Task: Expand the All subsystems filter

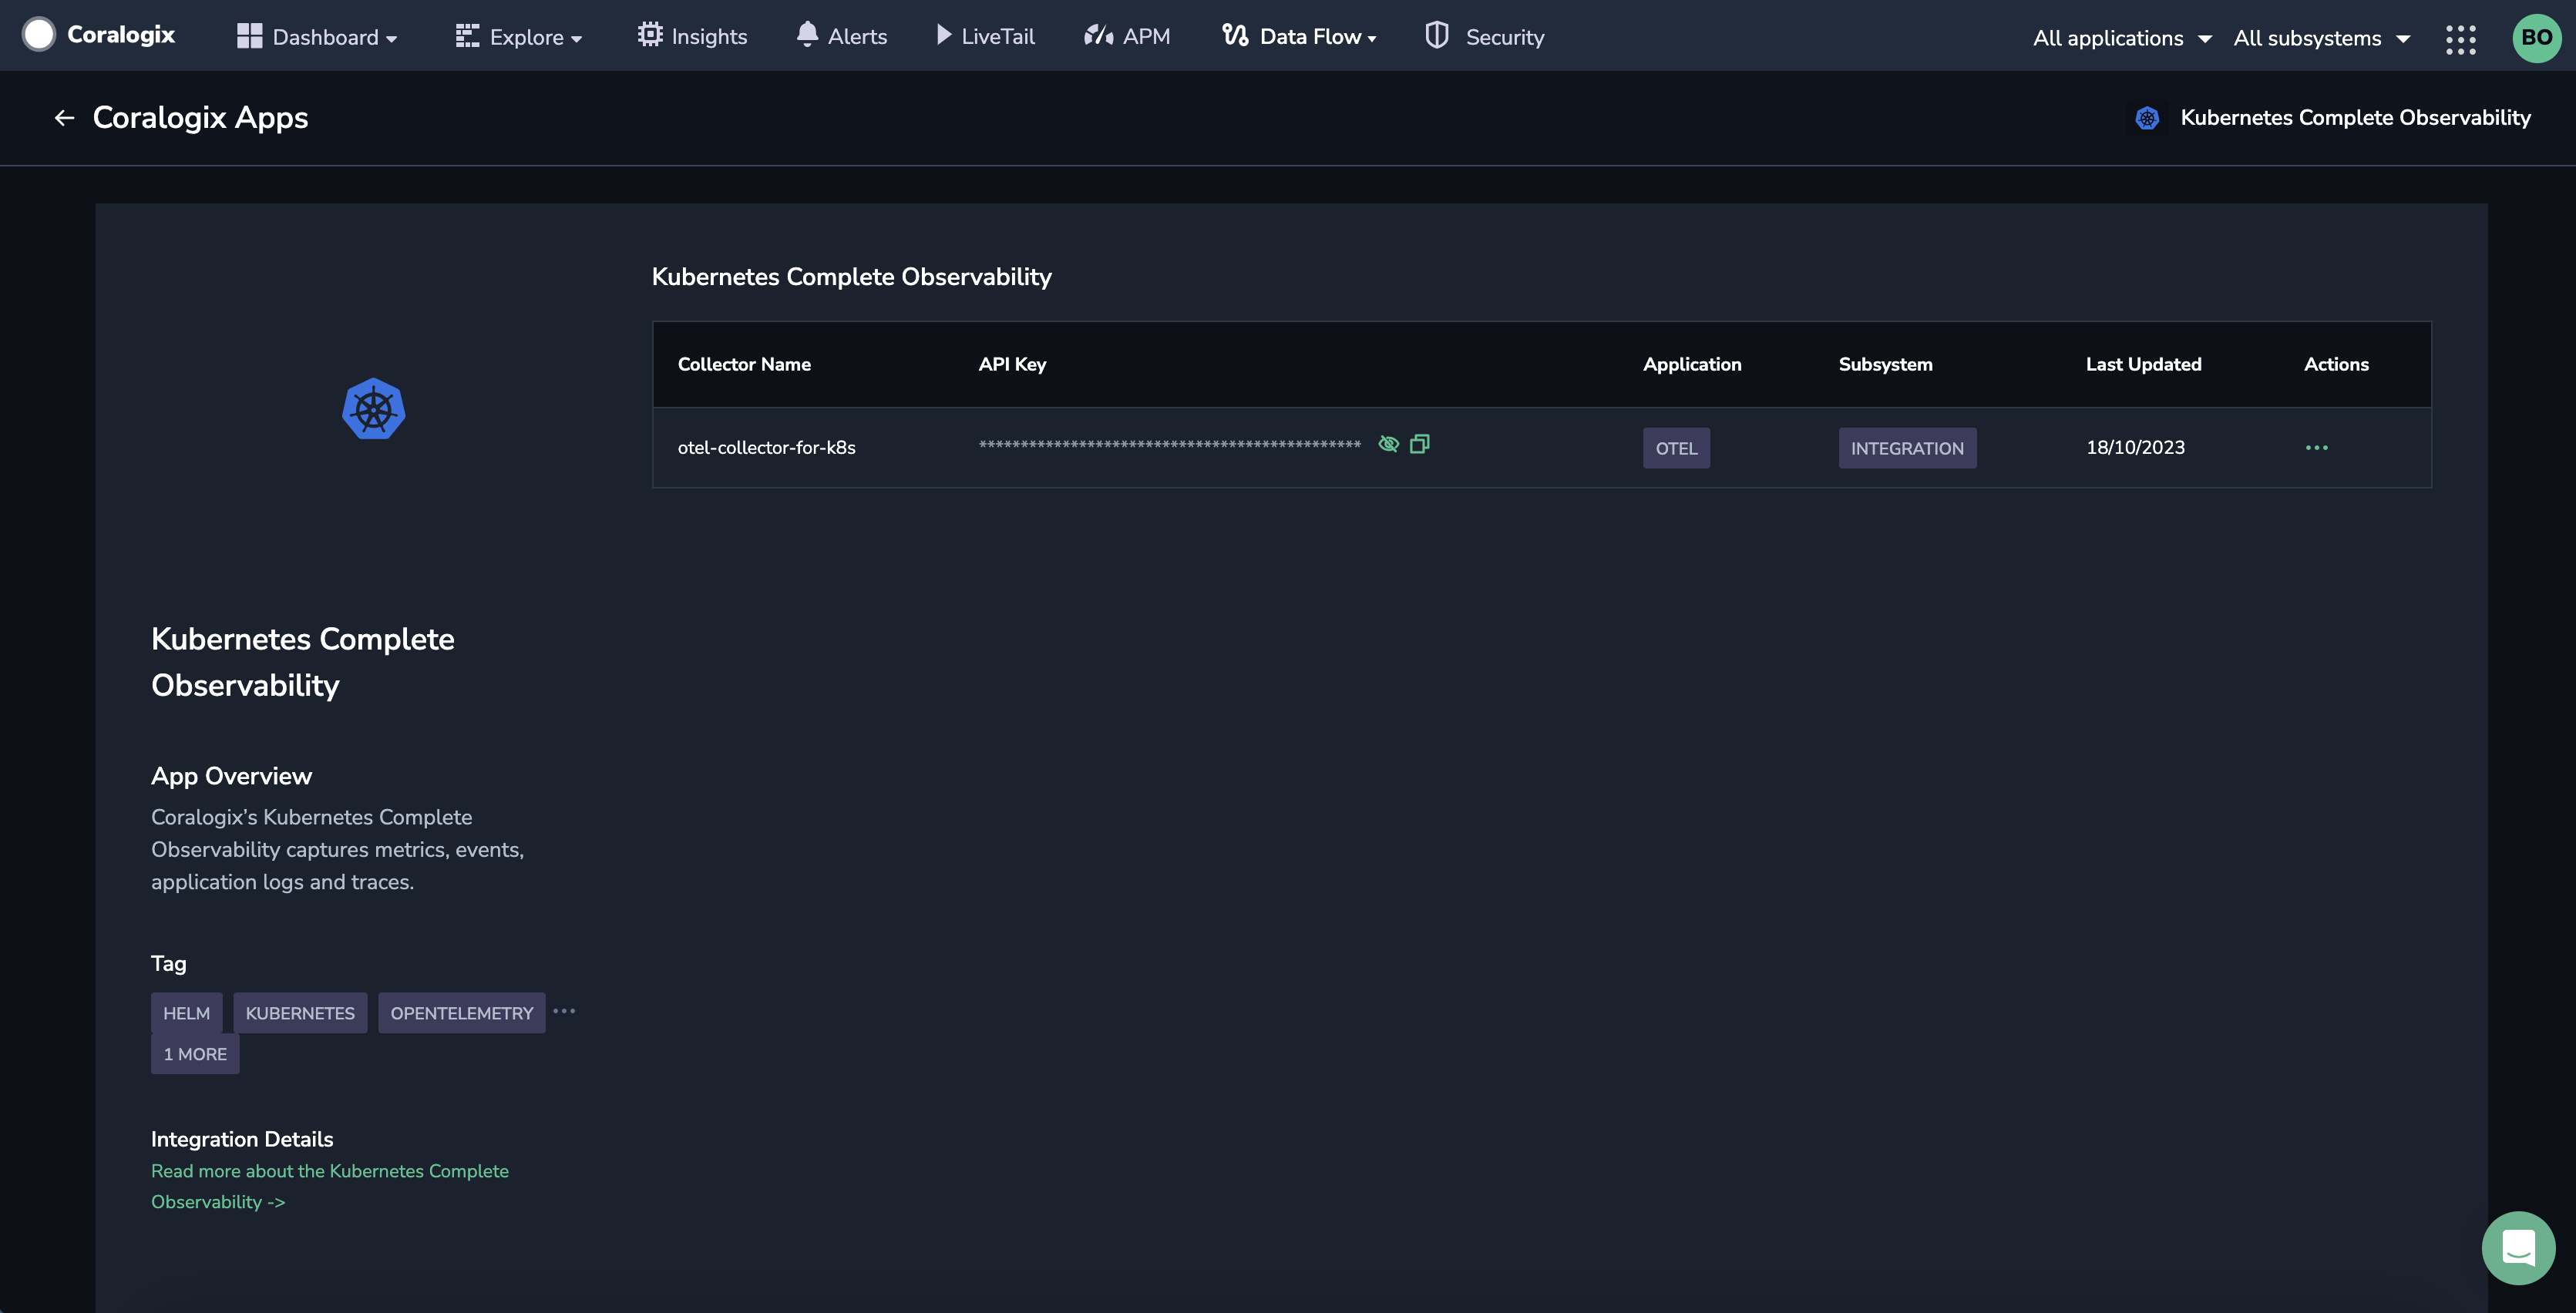Action: coord(2322,38)
